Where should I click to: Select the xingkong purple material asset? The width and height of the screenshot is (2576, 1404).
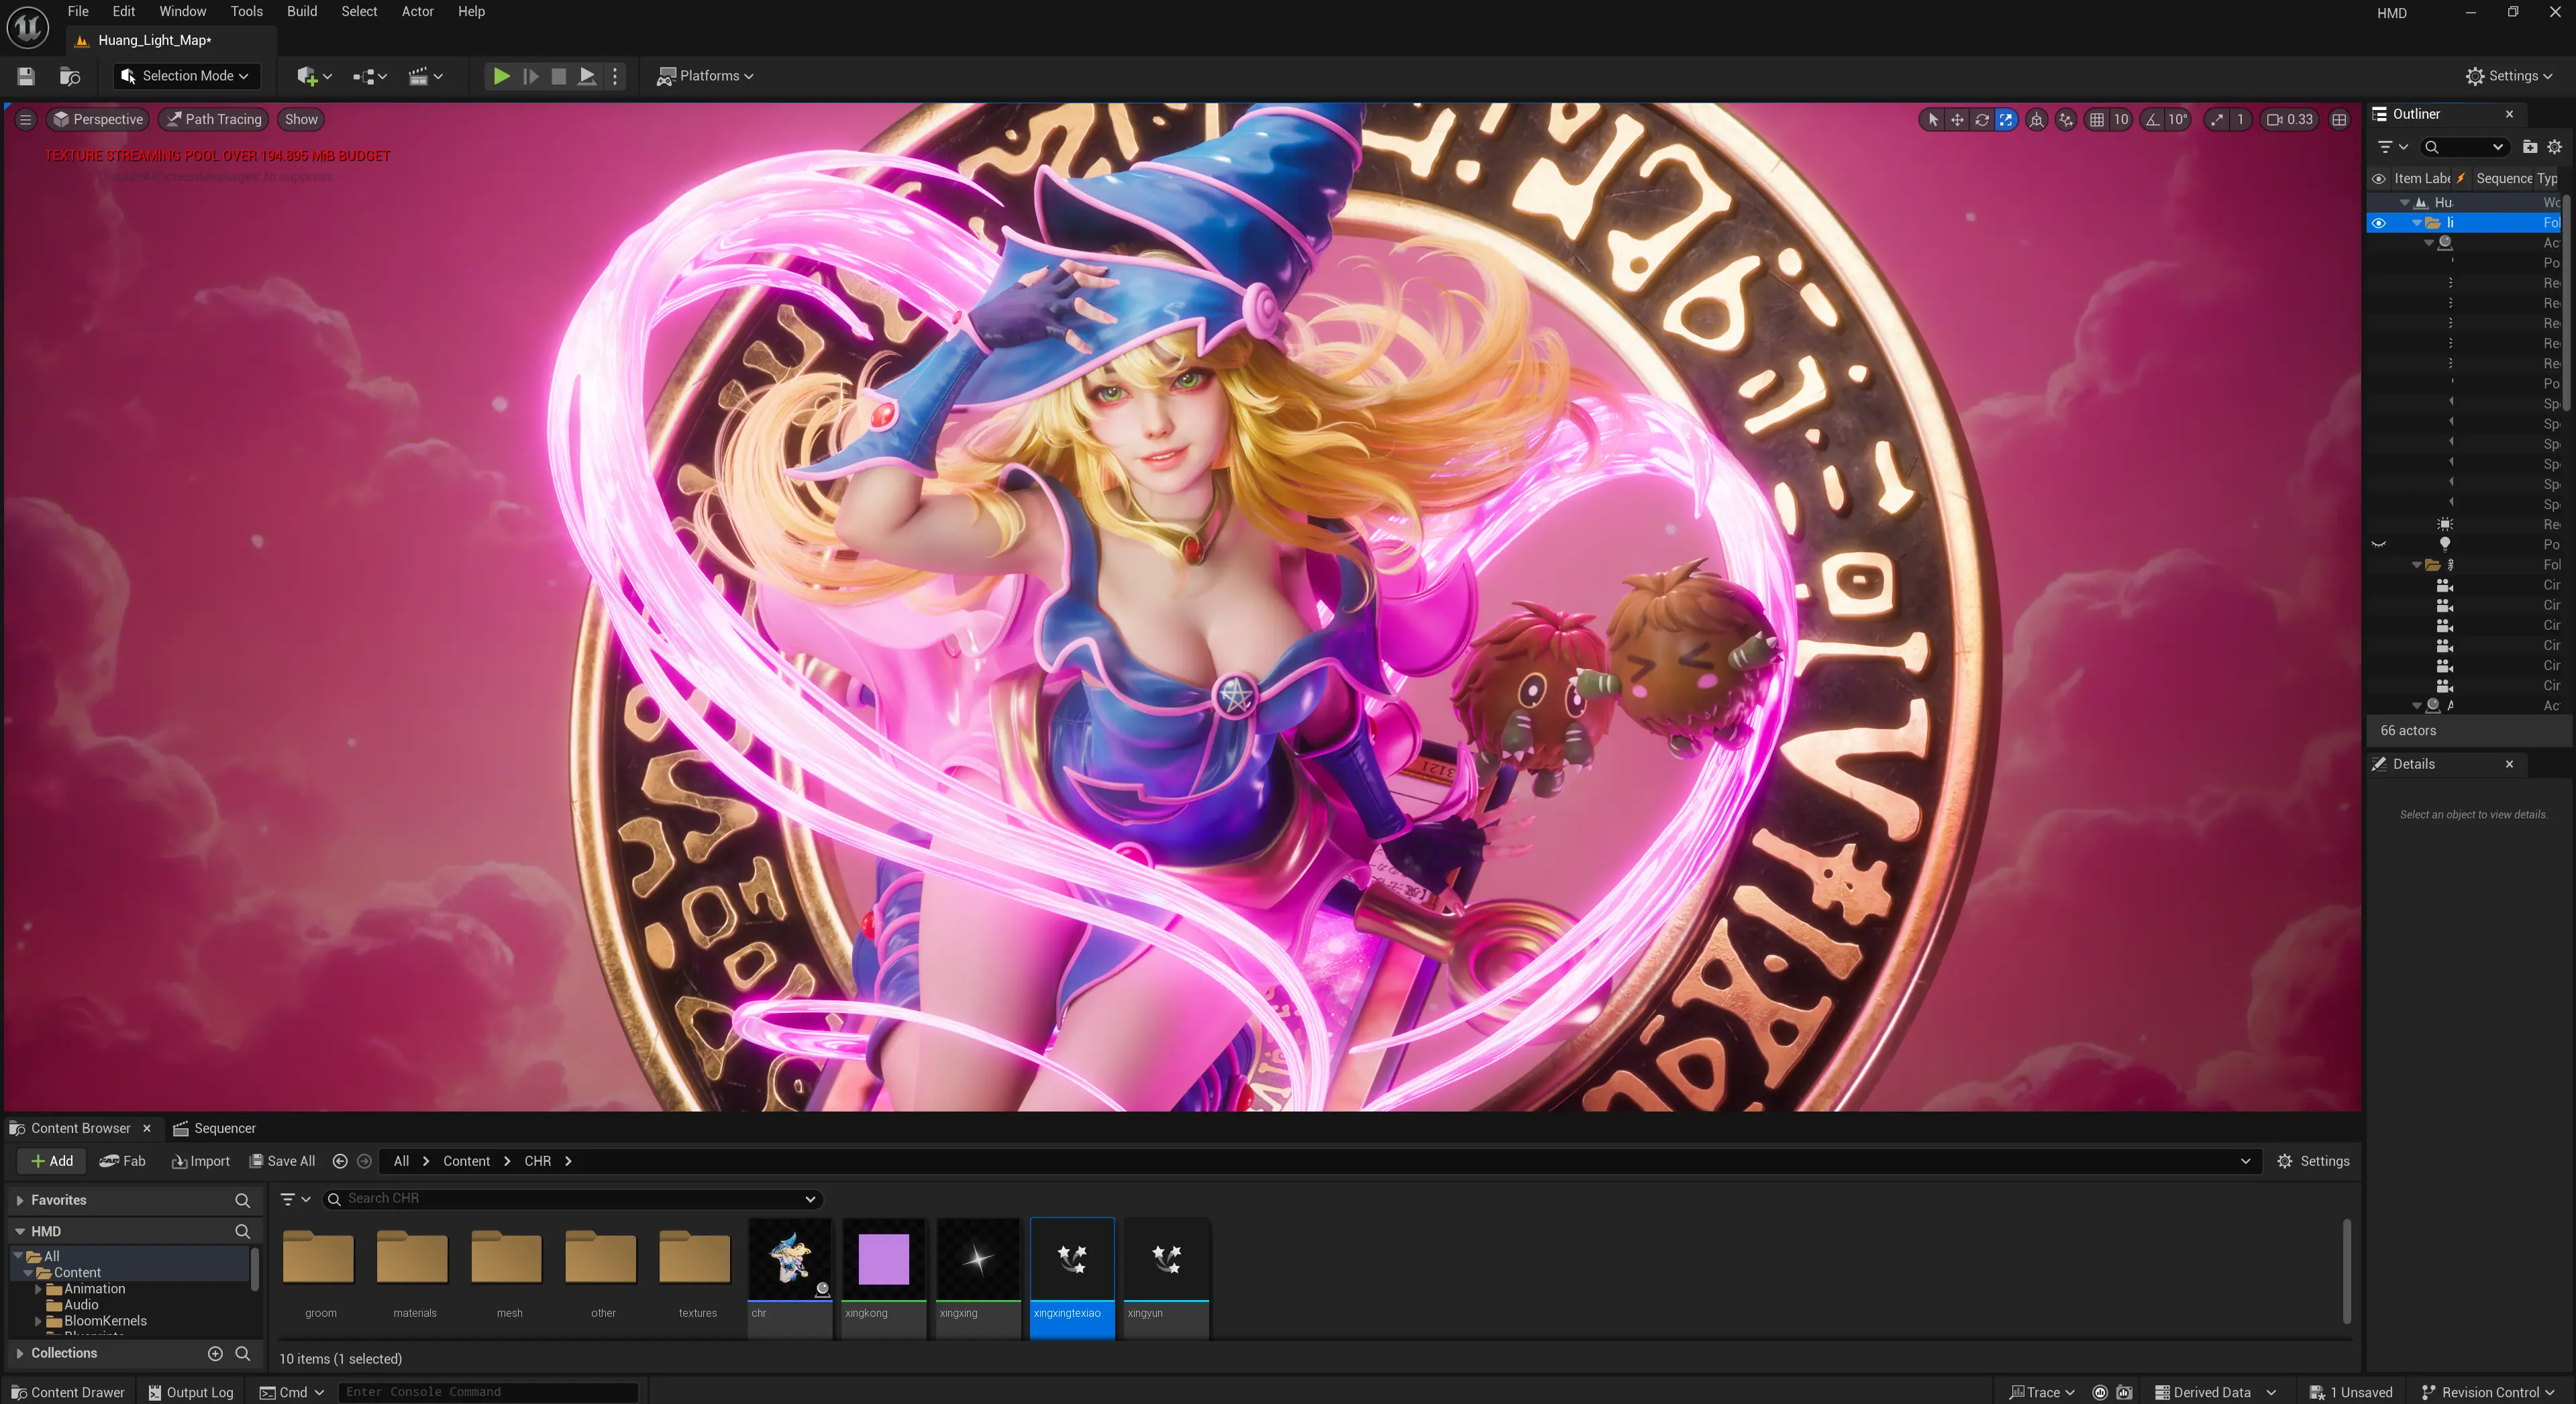[x=884, y=1277]
